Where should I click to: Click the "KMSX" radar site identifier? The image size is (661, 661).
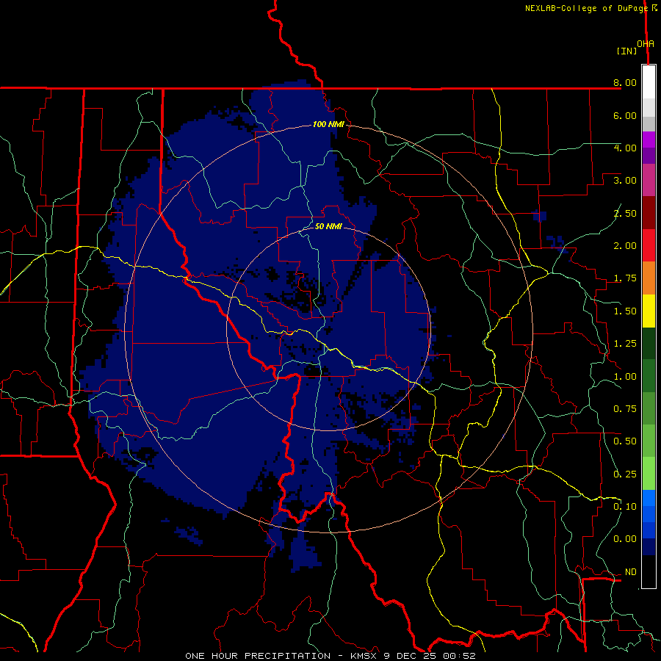(x=363, y=656)
